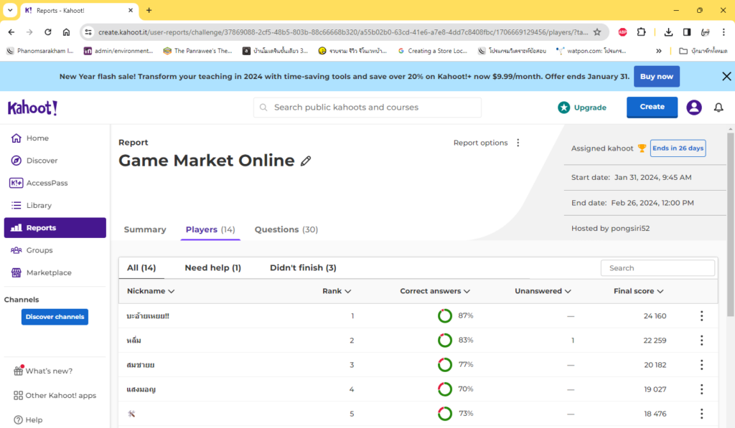Viewport: 735px width, 428px height.
Task: Open three-dot menu for rank 1 player
Action: pyautogui.click(x=701, y=316)
